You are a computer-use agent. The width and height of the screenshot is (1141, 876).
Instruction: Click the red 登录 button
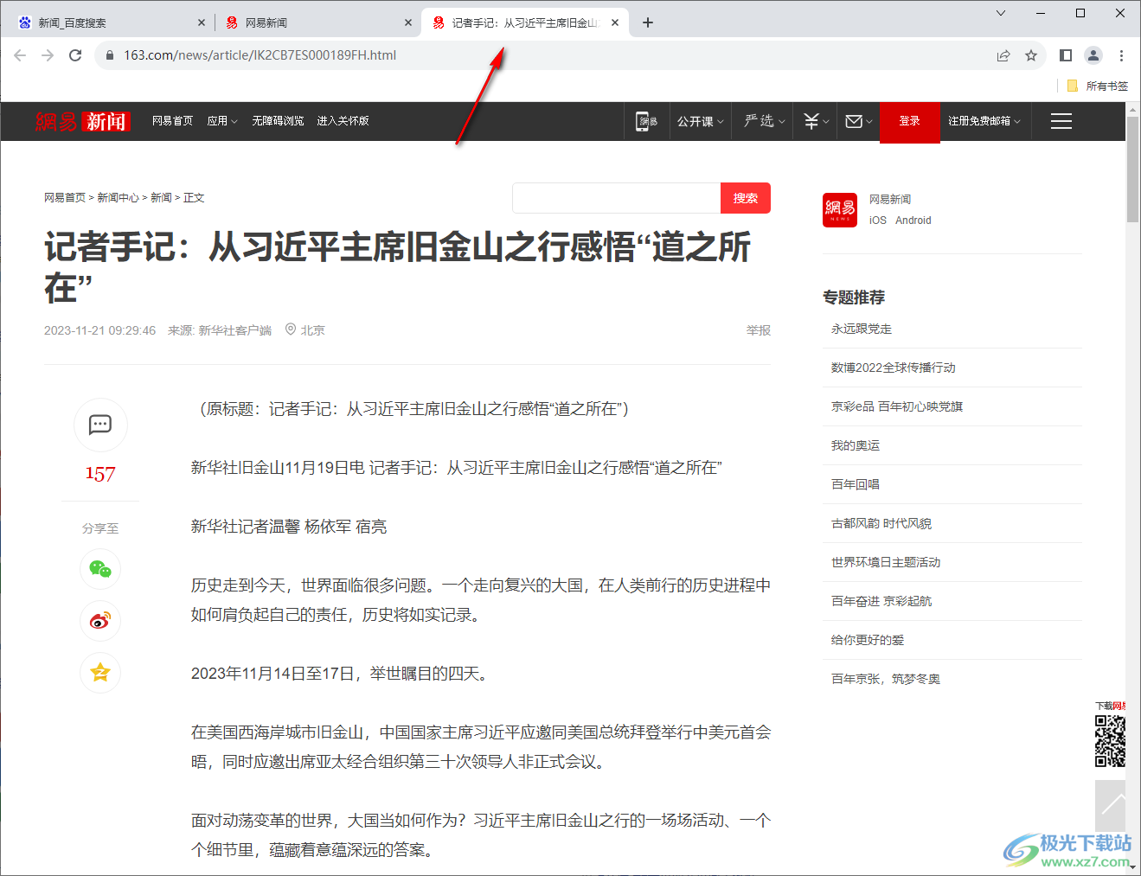click(910, 121)
